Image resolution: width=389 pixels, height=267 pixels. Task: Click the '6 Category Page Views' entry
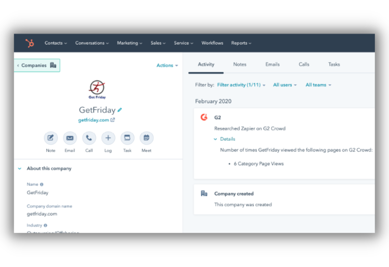pyautogui.click(x=259, y=164)
